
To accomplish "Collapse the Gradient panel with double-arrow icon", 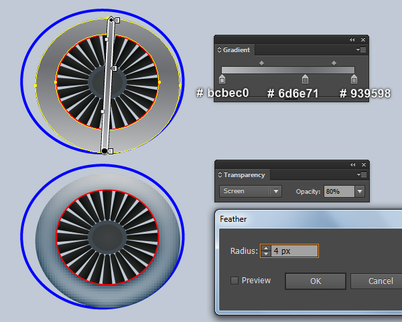I will (x=352, y=39).
